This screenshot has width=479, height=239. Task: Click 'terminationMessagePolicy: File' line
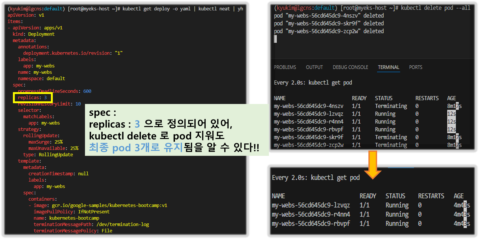pos(73,231)
